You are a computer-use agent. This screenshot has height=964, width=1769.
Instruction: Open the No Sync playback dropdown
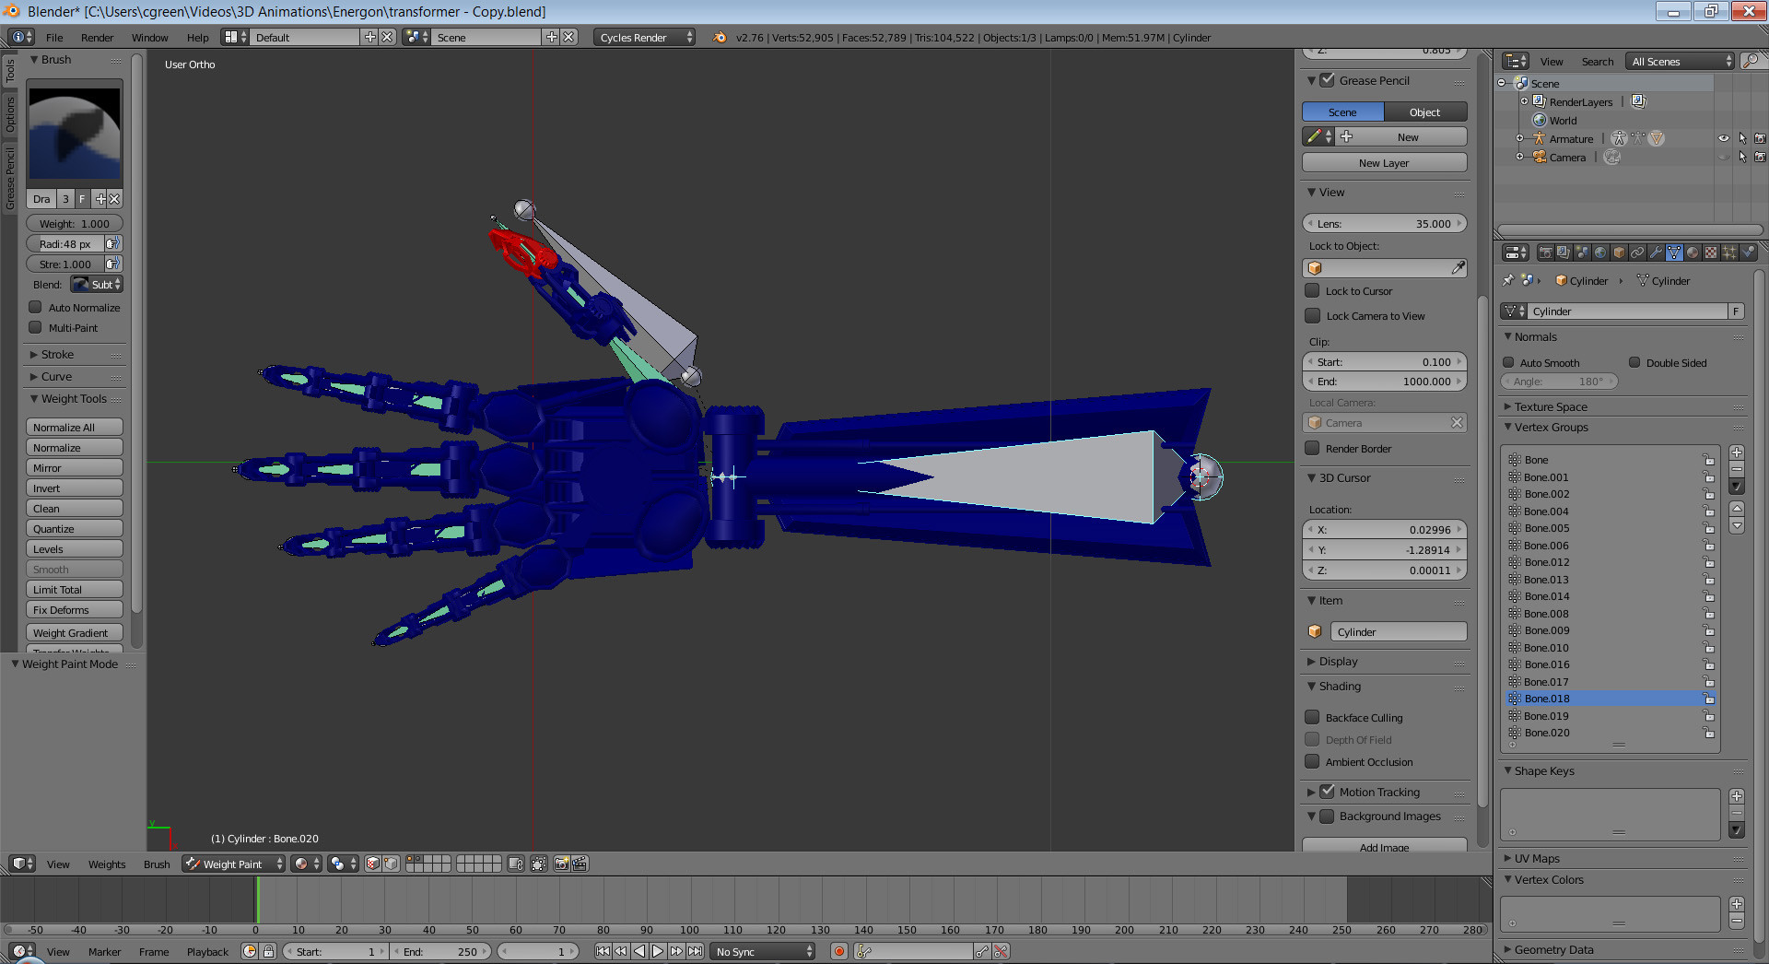pos(764,951)
